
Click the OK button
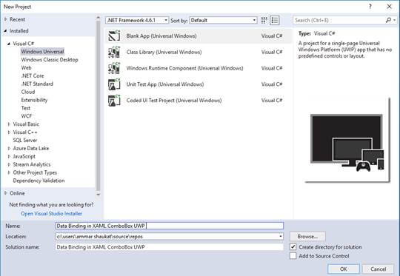(344, 269)
